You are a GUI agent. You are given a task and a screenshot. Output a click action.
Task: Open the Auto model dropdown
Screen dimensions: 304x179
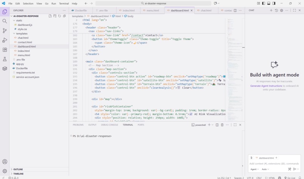pos(266,169)
